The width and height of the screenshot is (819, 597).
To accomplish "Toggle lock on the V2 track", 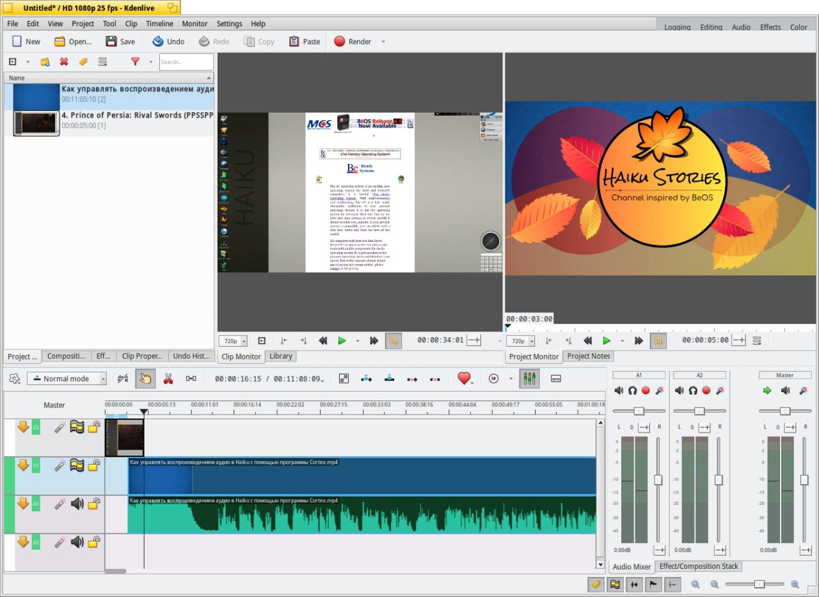I will [94, 427].
